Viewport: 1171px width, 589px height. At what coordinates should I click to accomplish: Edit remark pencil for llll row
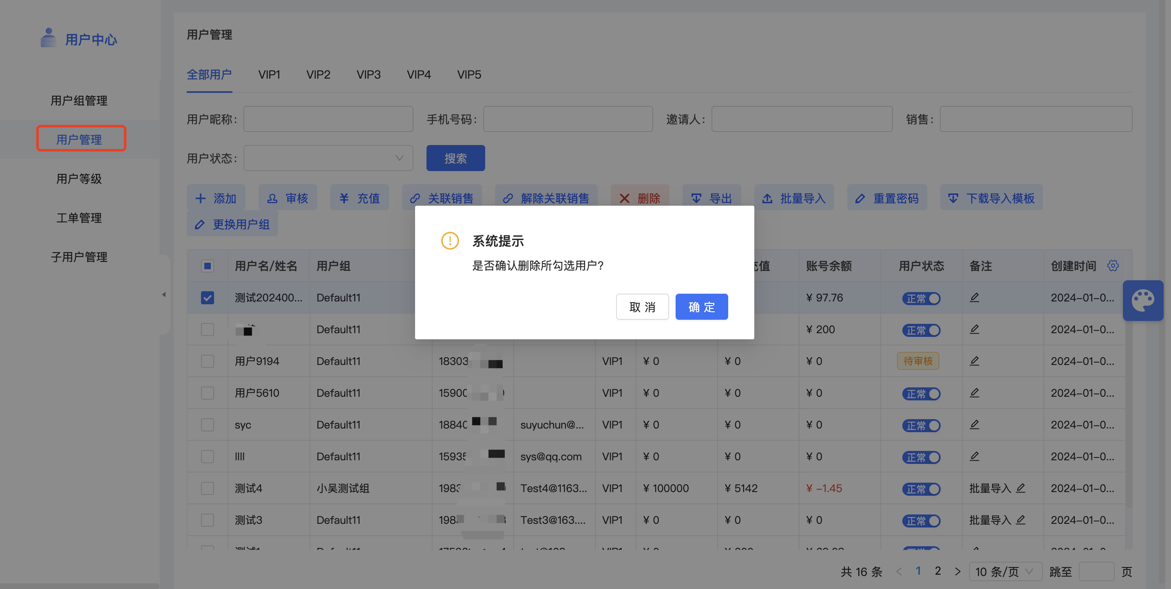[974, 456]
